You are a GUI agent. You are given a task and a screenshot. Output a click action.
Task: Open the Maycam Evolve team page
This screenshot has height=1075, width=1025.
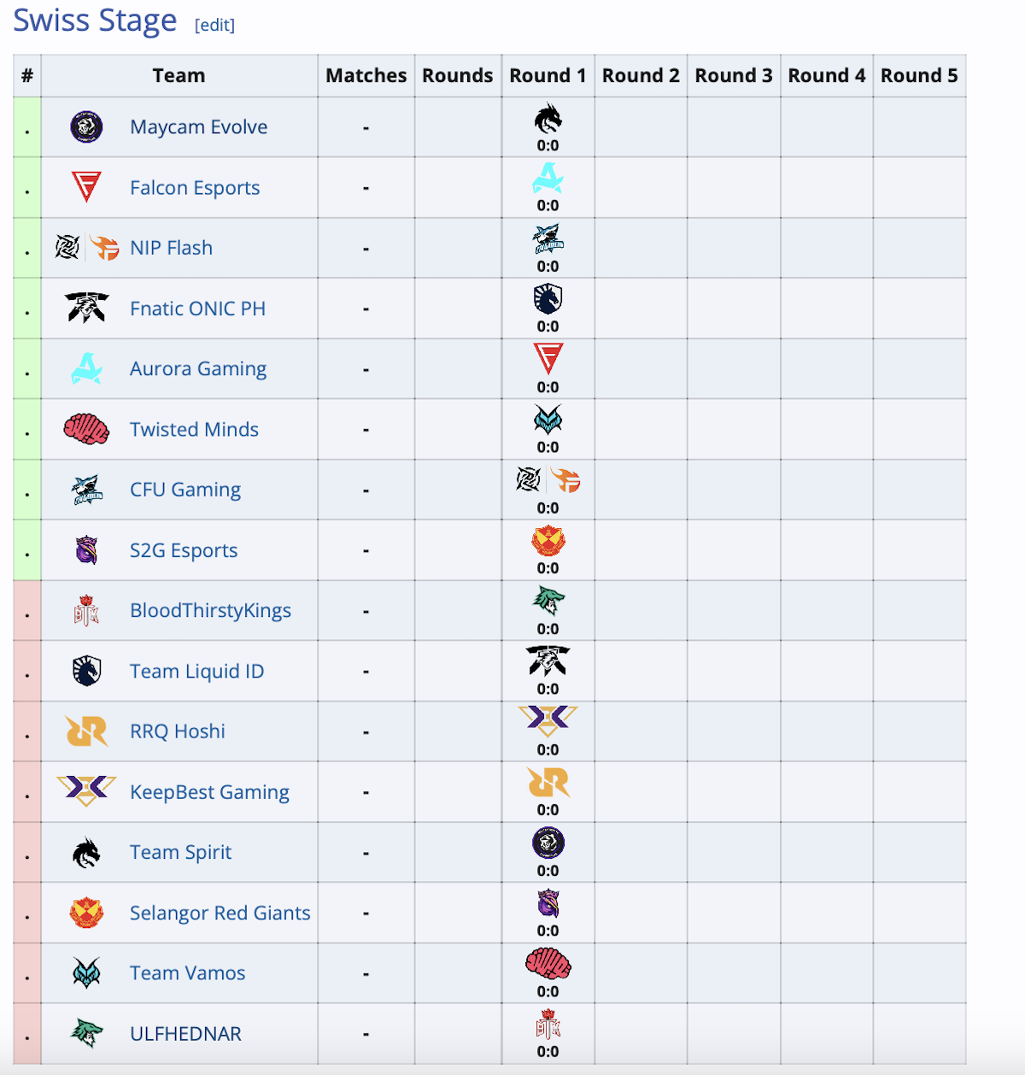(198, 126)
